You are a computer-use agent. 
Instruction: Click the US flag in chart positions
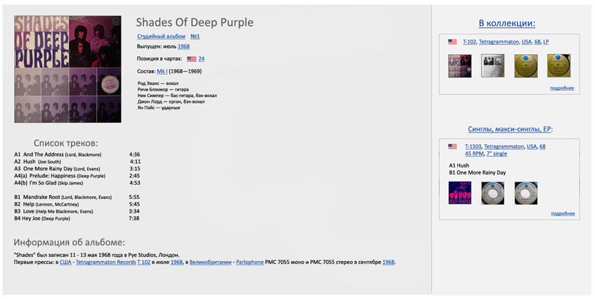coord(192,59)
